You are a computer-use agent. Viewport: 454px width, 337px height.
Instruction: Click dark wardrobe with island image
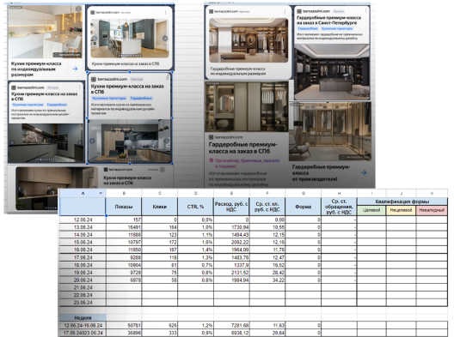pos(332,72)
